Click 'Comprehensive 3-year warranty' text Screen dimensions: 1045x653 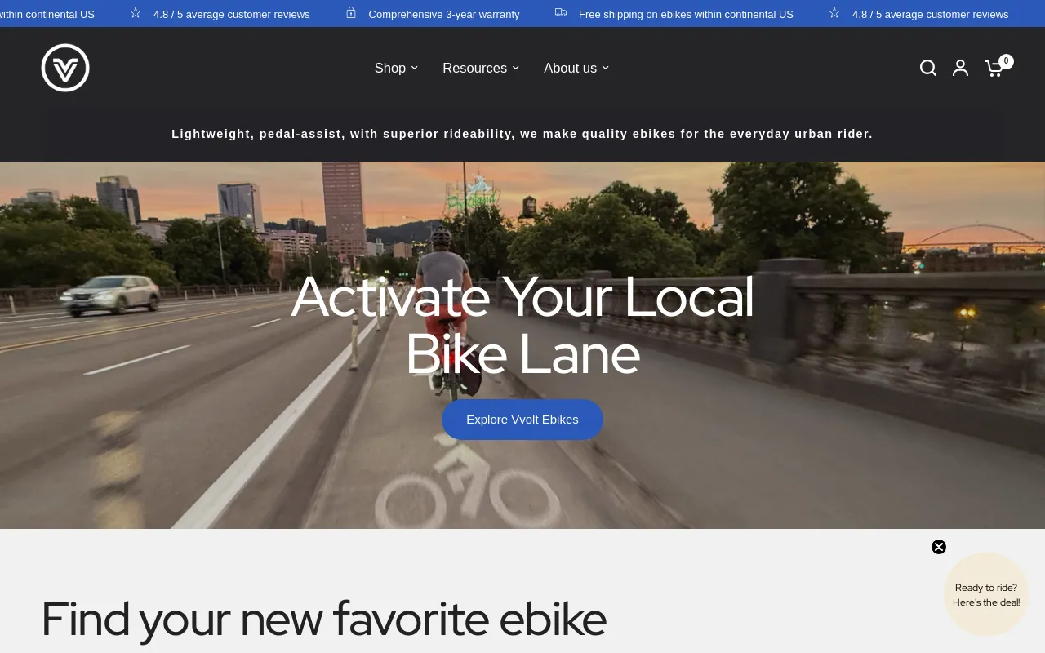[444, 14]
